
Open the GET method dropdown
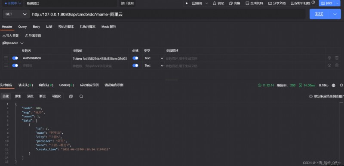16,14
